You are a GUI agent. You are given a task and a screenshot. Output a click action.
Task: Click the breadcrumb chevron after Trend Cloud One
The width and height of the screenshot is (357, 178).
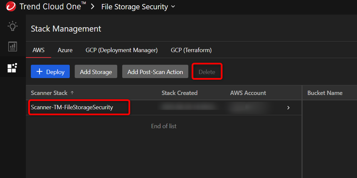click(93, 7)
